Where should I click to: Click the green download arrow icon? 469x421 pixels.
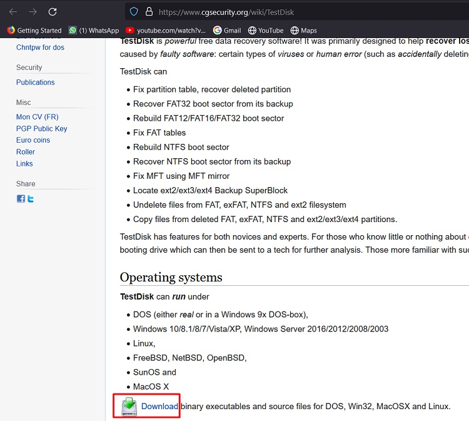click(x=129, y=406)
